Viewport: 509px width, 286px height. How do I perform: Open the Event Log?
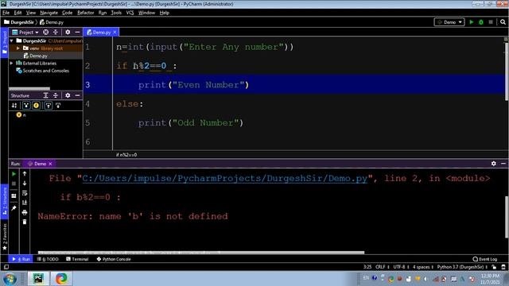[485, 259]
